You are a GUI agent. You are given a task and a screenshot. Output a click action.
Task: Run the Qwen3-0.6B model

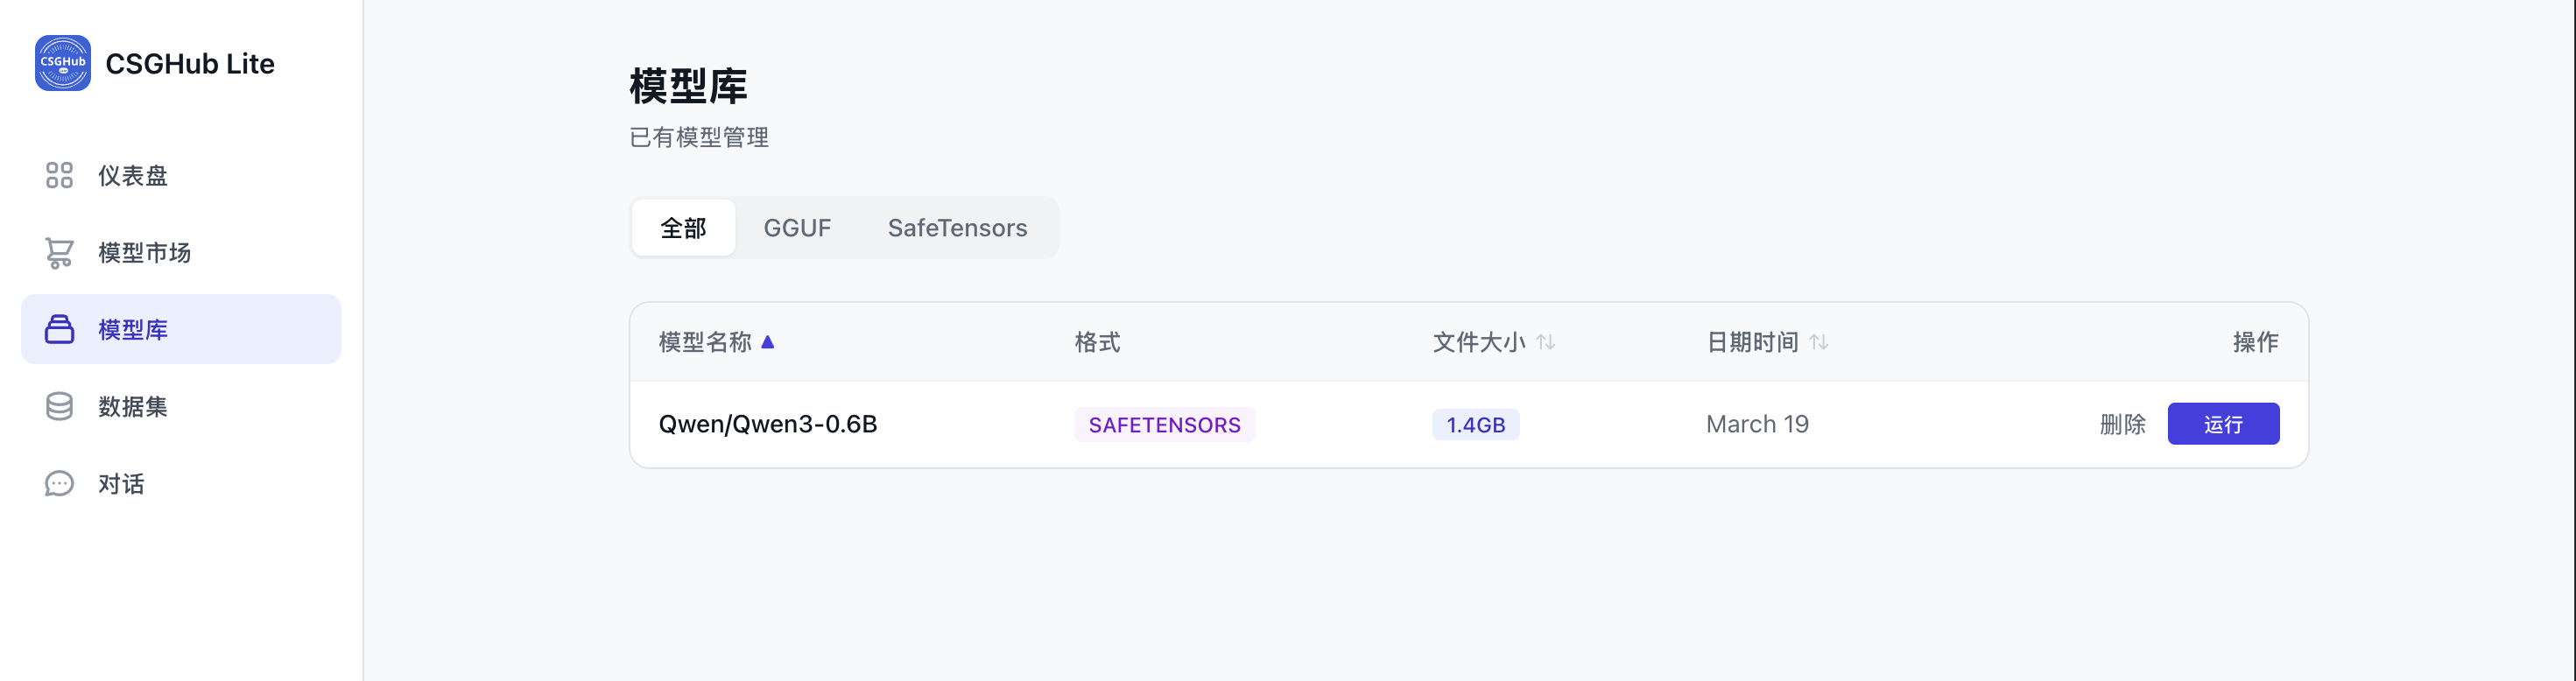tap(2223, 424)
